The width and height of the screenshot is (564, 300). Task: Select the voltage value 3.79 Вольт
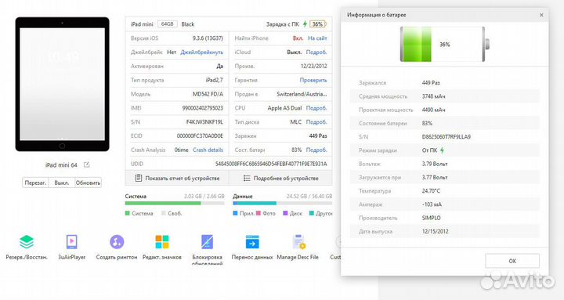coord(435,164)
